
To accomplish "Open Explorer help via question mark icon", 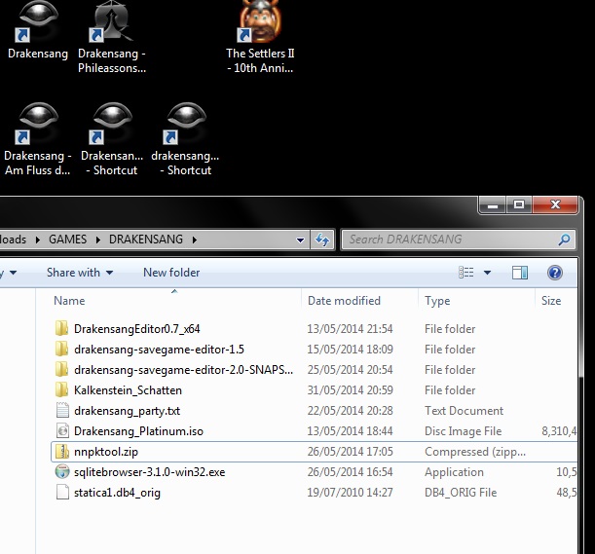I will tap(554, 273).
